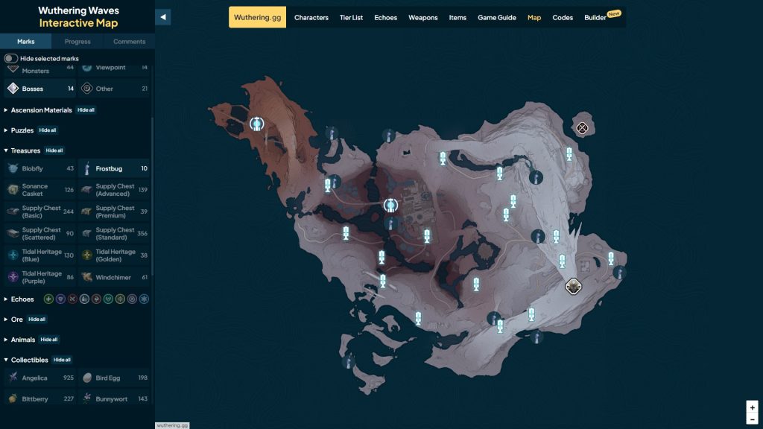Toggle Supply Chest (Standard) marks
The width and height of the screenshot is (763, 429).
pos(114,233)
